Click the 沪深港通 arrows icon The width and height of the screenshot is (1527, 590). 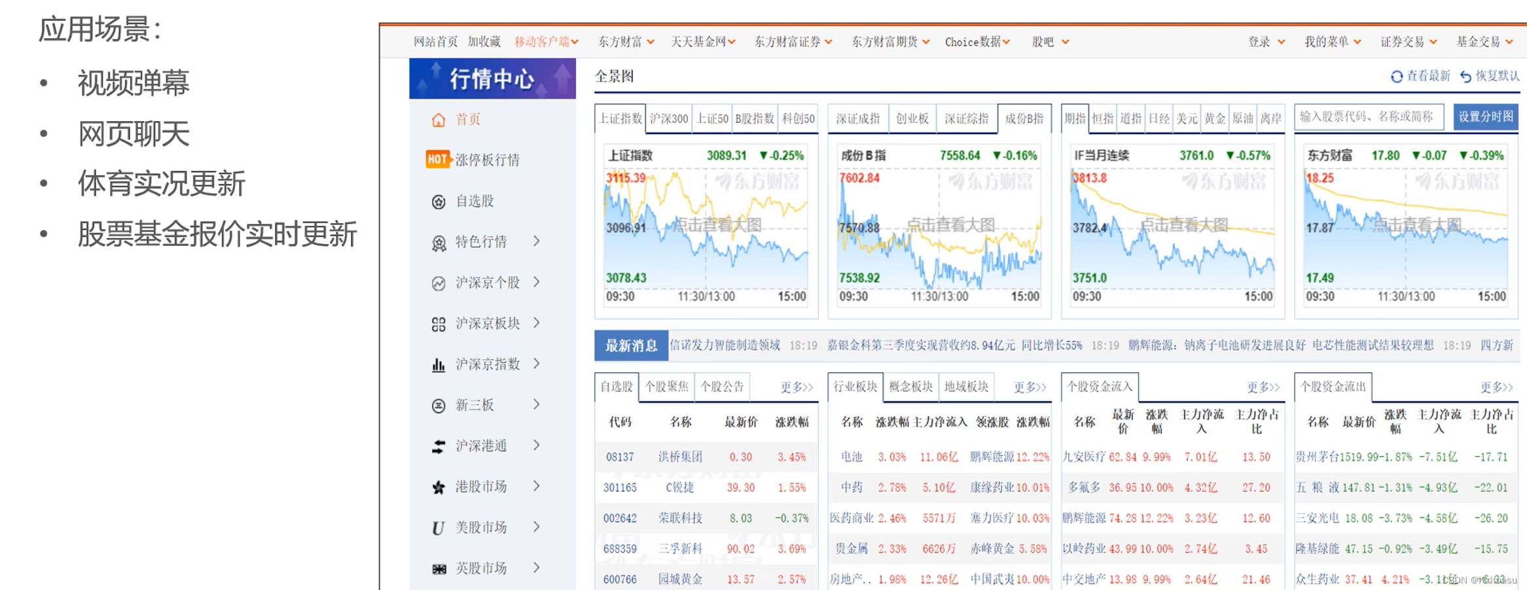coord(439,446)
